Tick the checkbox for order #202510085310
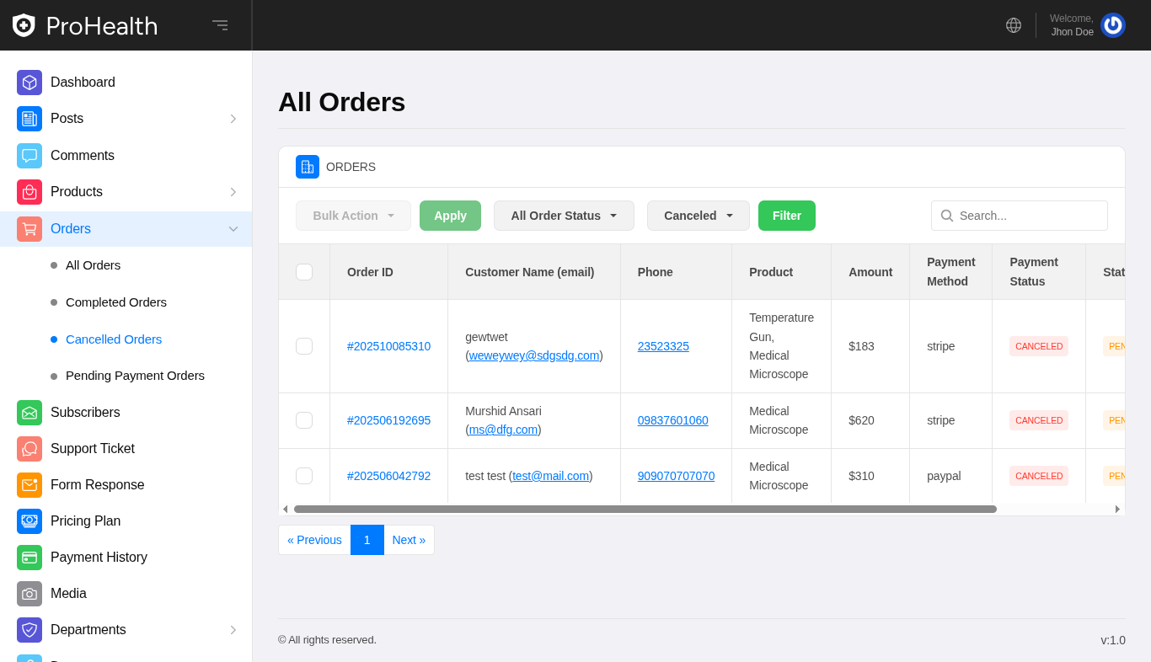The height and width of the screenshot is (662, 1151). click(x=304, y=346)
